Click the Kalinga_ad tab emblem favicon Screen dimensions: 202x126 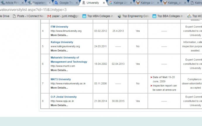(x=165, y=3)
